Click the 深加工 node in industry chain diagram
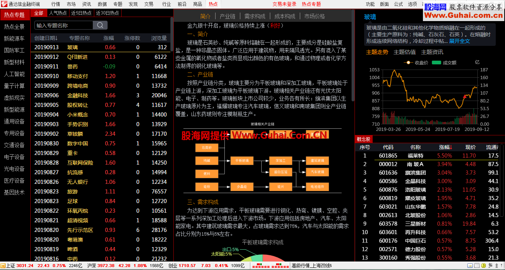 (281, 161)
